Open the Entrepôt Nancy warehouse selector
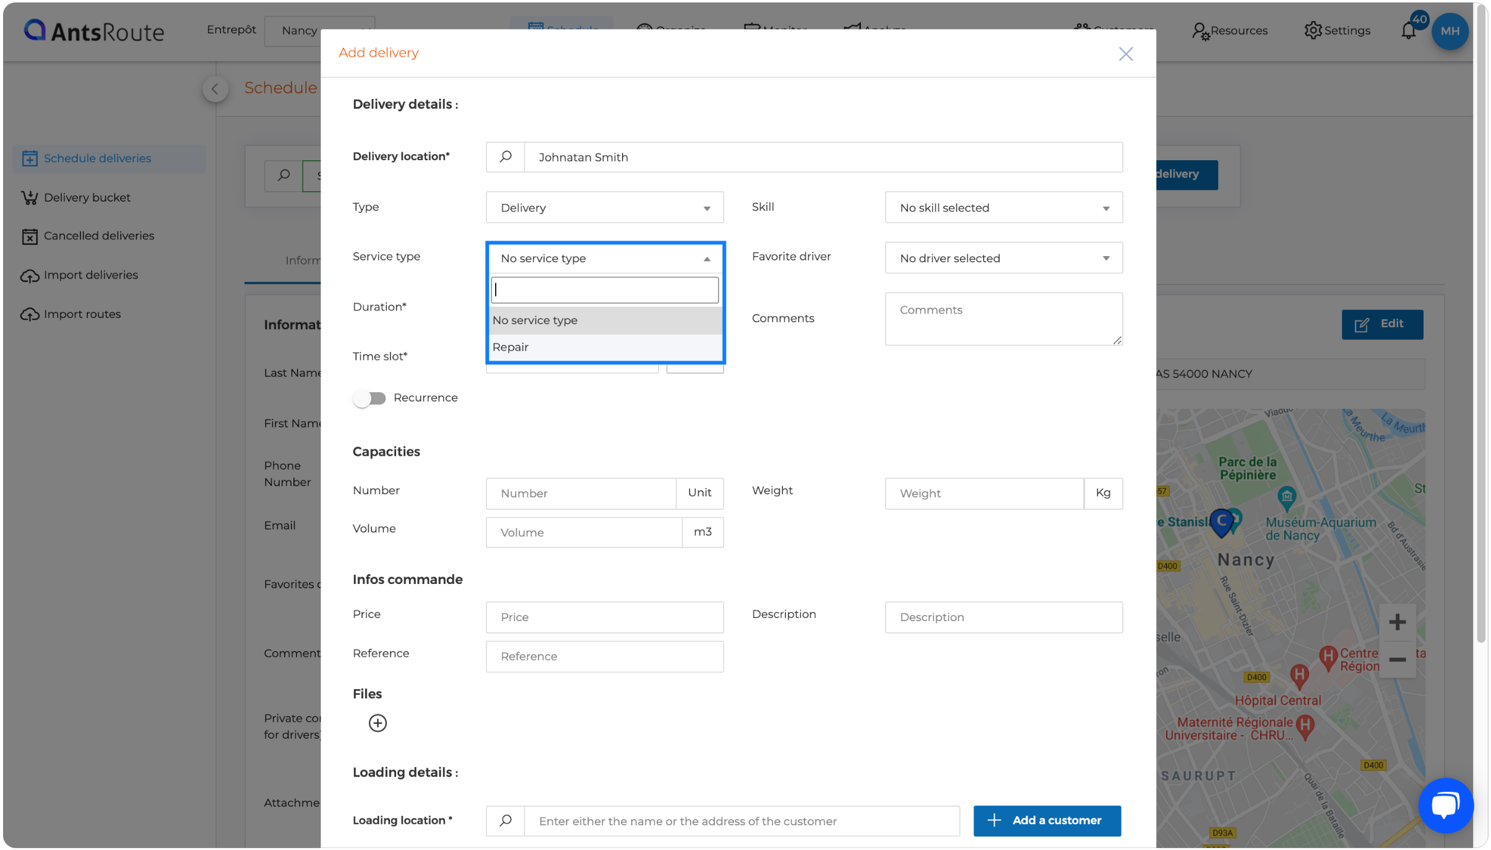This screenshot has width=1491, height=850. (319, 30)
